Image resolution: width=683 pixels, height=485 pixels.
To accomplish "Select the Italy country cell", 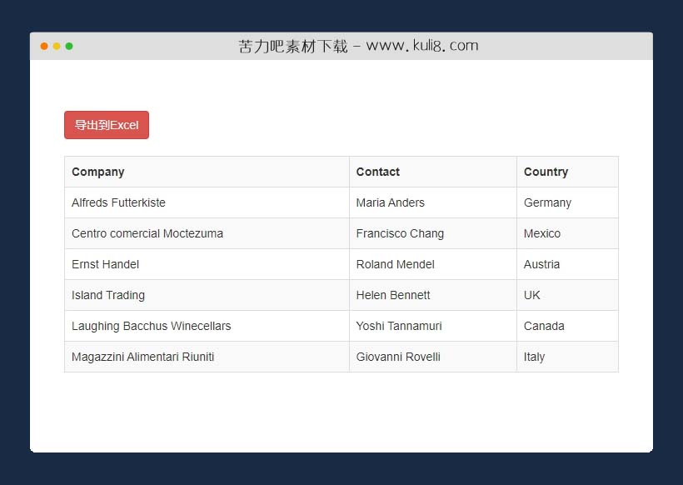I will tap(534, 357).
